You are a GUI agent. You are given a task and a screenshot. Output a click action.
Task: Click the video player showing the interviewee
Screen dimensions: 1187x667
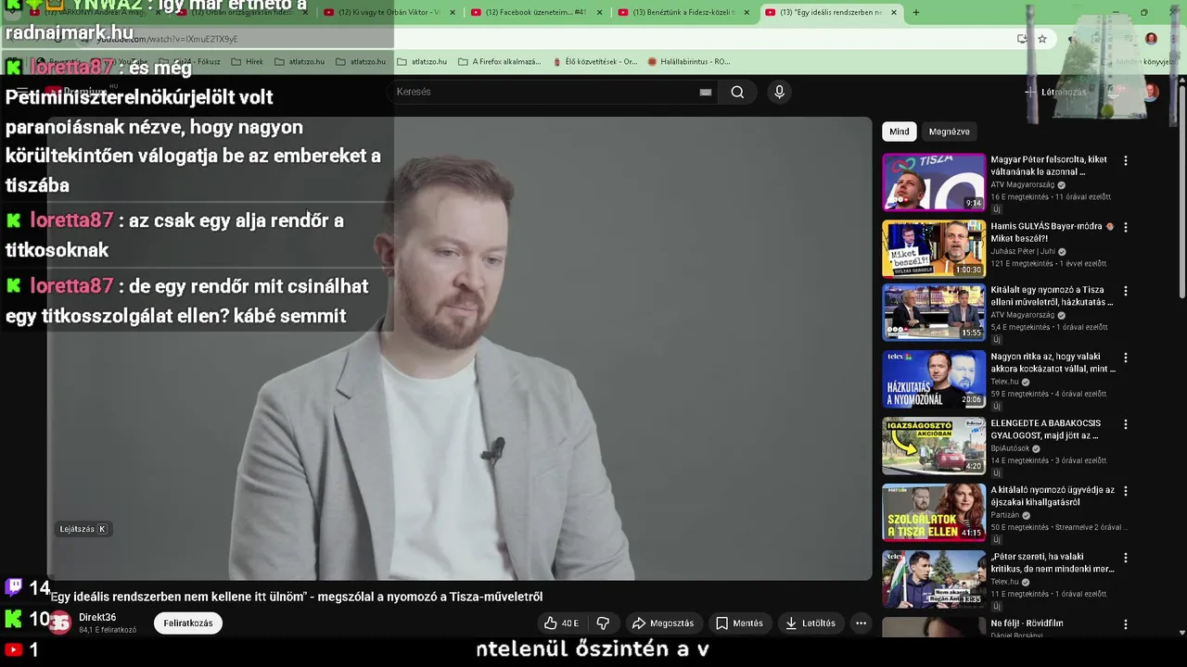click(x=459, y=348)
